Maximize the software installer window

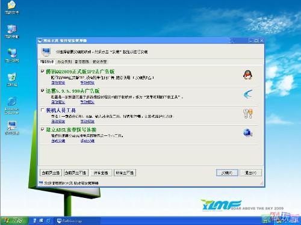point(256,41)
